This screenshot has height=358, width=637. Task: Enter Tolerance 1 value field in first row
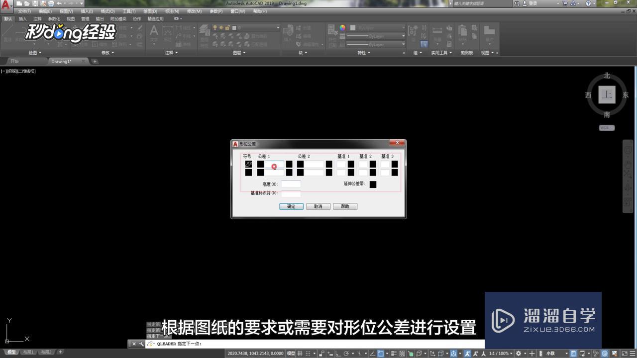click(x=274, y=164)
